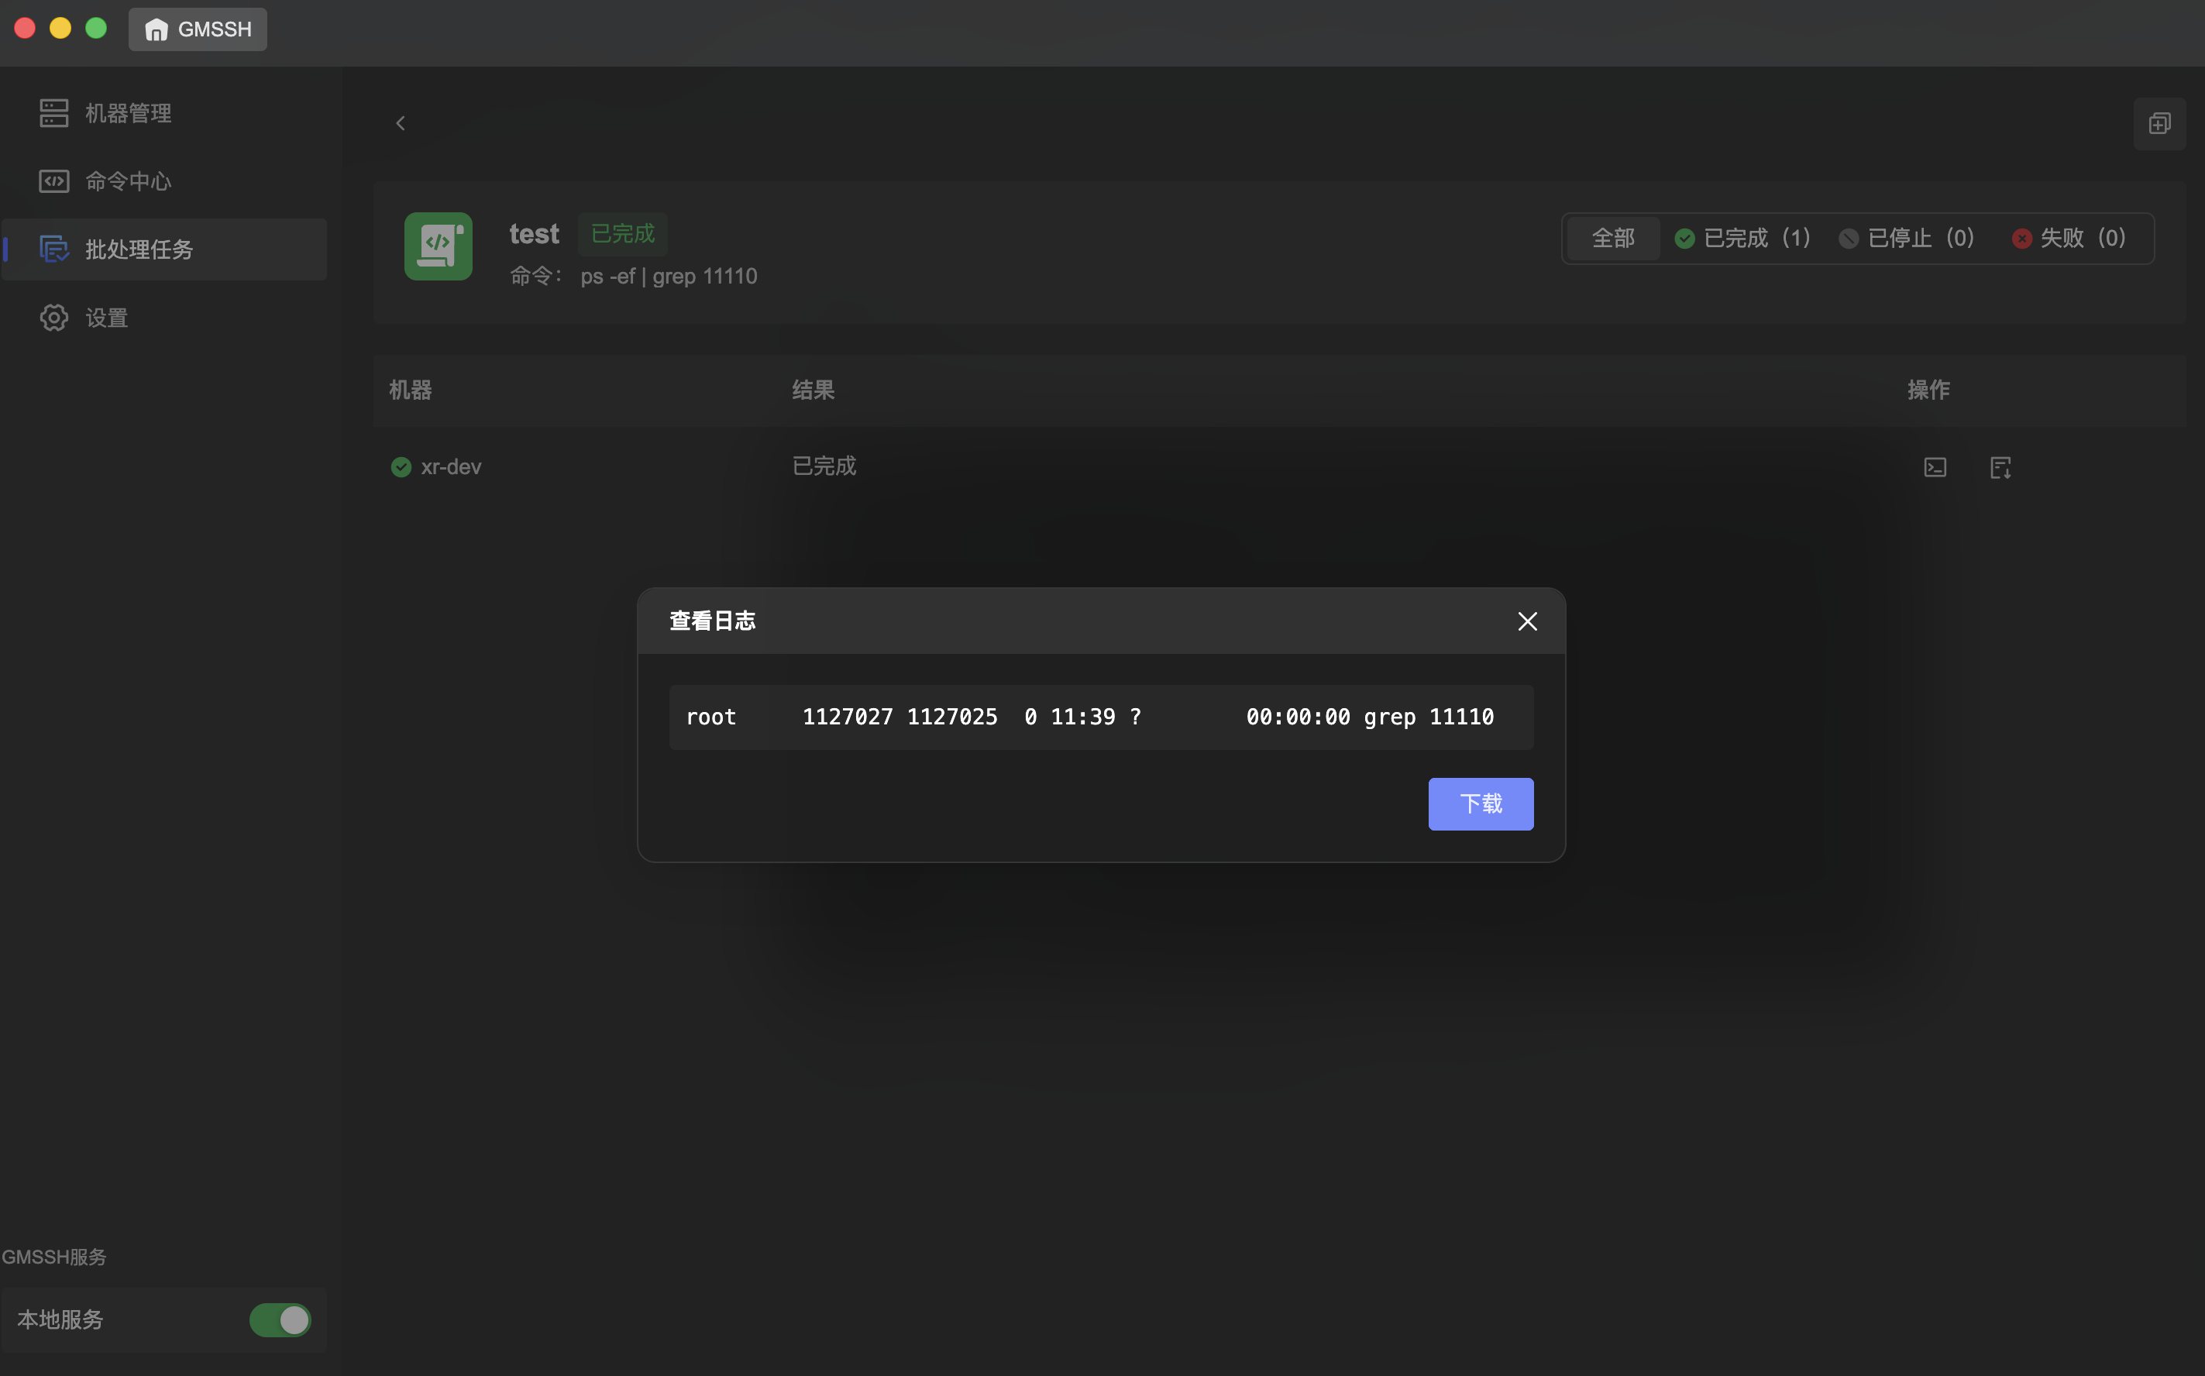This screenshot has width=2205, height=1376.
Task: Click the 结果 column header
Action: pos(813,390)
